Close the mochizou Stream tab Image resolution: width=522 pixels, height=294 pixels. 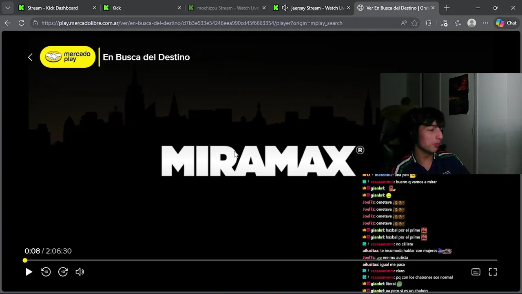[264, 8]
